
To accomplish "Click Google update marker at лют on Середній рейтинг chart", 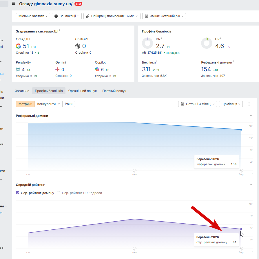I will pyautogui.click(x=135, y=249).
